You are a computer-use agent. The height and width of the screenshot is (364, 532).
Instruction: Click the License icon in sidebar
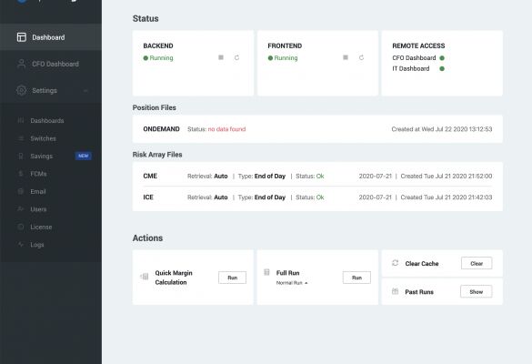21,227
